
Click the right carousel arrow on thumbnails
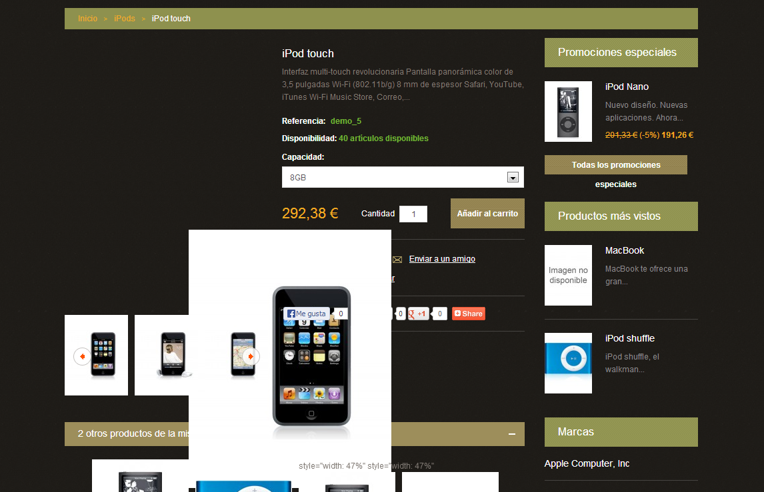tap(251, 357)
